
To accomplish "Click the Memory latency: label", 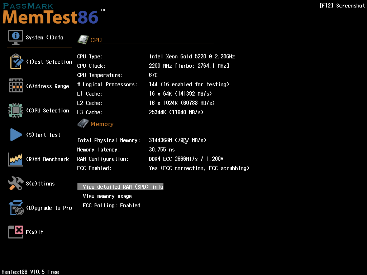I will pos(99,150).
